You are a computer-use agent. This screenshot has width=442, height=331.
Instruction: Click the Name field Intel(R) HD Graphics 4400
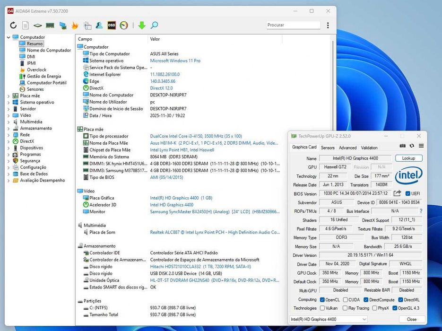[x=355, y=158]
